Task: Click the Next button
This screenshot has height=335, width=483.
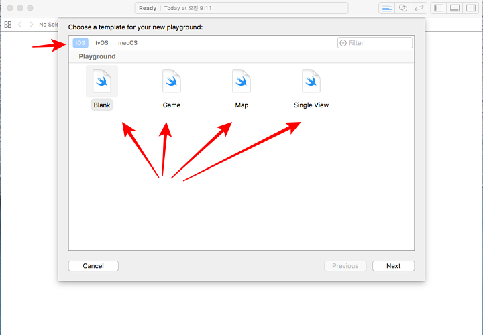Action: click(393, 266)
